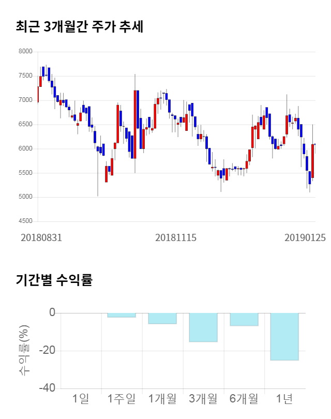Image resolution: width=331 pixels, height=419 pixels.
Task: Click the 1년 return bar
Action: (x=284, y=336)
